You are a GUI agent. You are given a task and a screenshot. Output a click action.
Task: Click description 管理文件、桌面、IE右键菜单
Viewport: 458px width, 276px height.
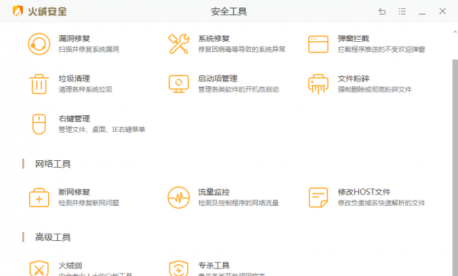point(102,130)
